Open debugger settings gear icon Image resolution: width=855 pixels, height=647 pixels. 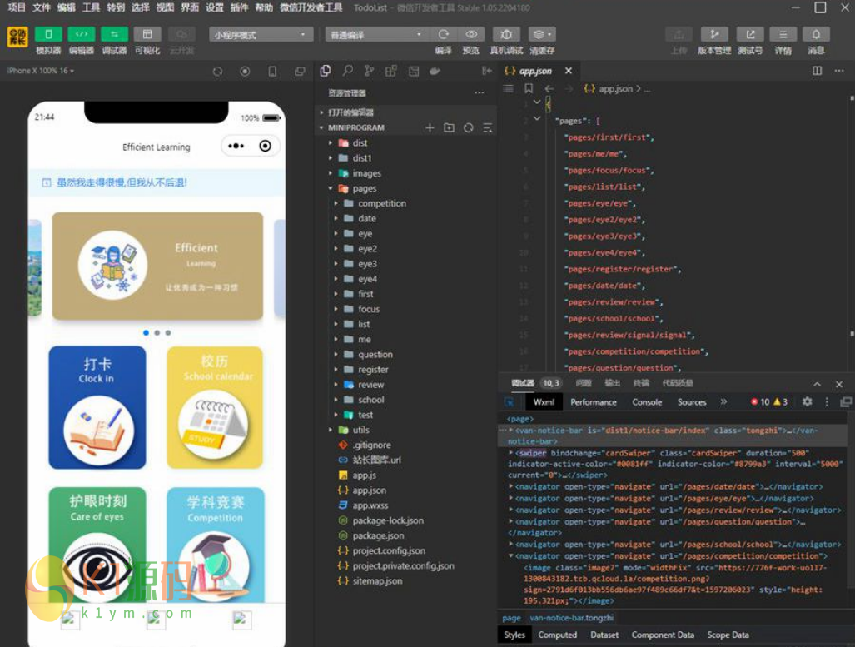point(807,401)
